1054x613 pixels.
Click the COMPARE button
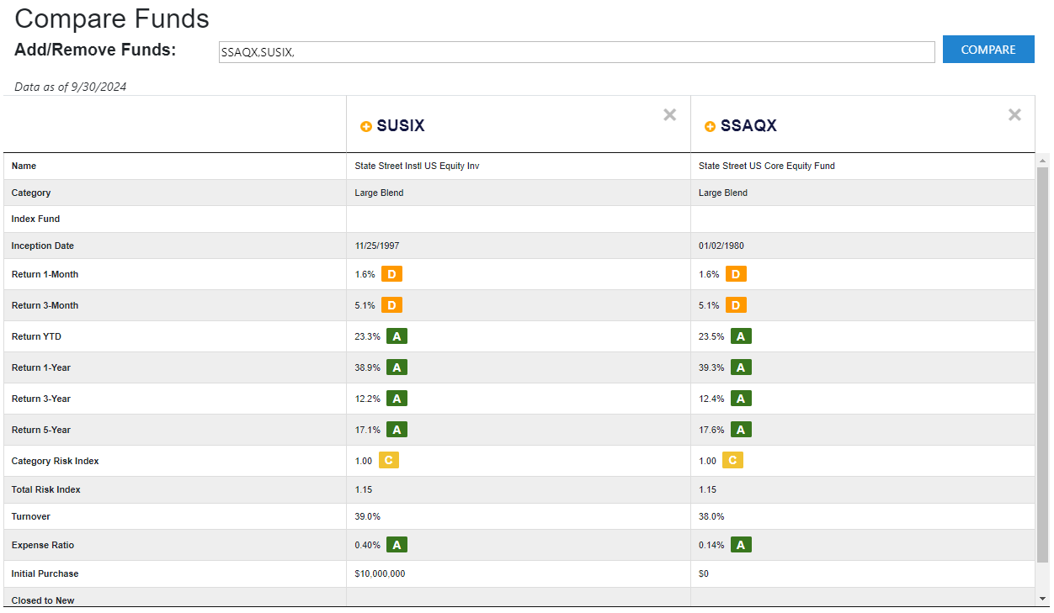pyautogui.click(x=988, y=50)
